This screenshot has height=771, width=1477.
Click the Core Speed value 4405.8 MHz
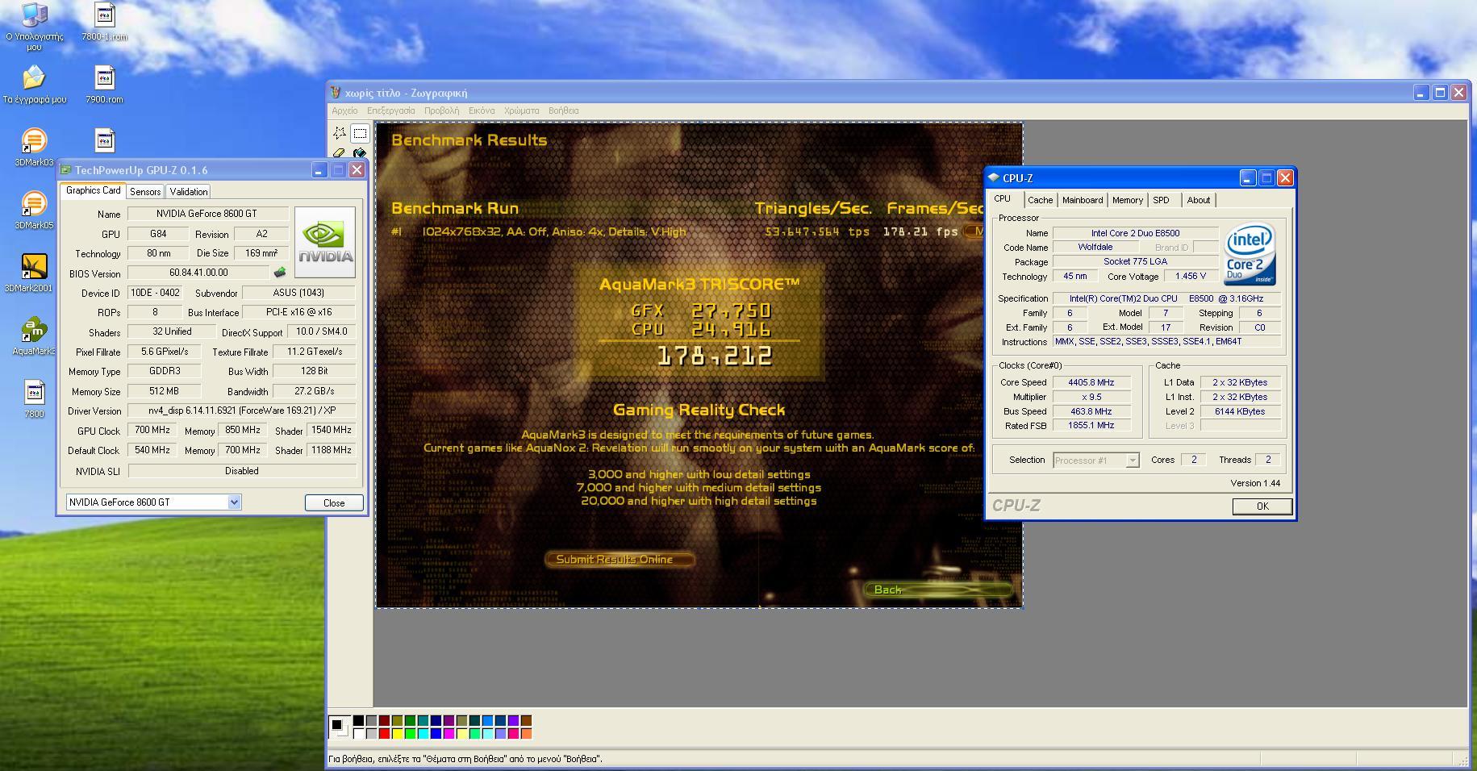point(1091,382)
